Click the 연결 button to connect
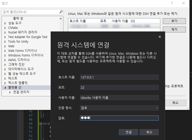192x140 pixels. pyautogui.click(x=128, y=132)
